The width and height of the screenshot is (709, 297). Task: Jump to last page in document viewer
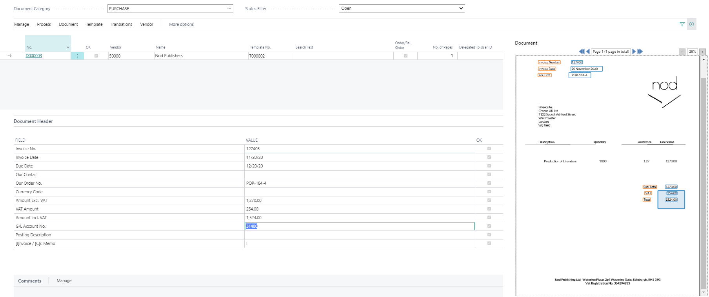click(x=640, y=51)
